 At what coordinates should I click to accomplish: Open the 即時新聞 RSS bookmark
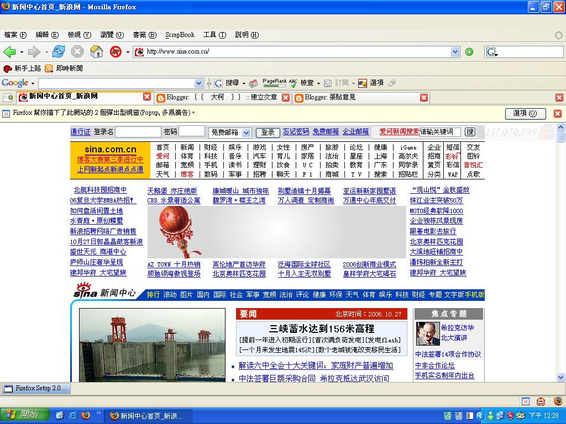coord(64,68)
